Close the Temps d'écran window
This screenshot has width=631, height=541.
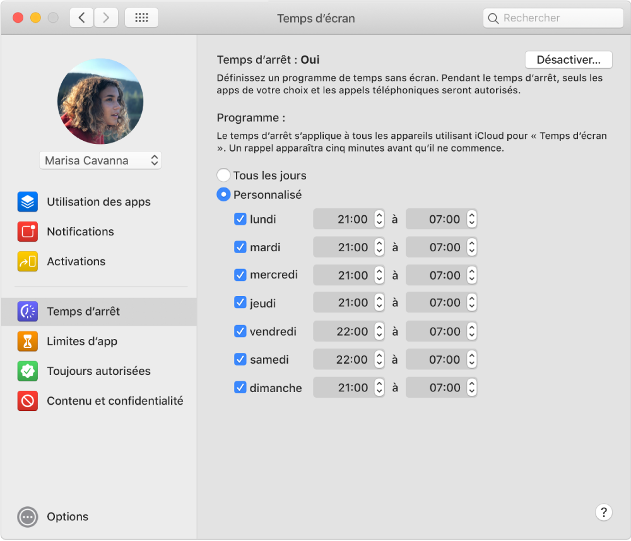coord(18,18)
